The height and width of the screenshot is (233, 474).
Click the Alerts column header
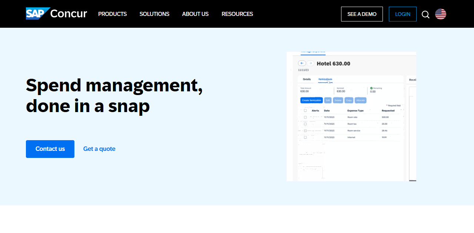tap(316, 111)
